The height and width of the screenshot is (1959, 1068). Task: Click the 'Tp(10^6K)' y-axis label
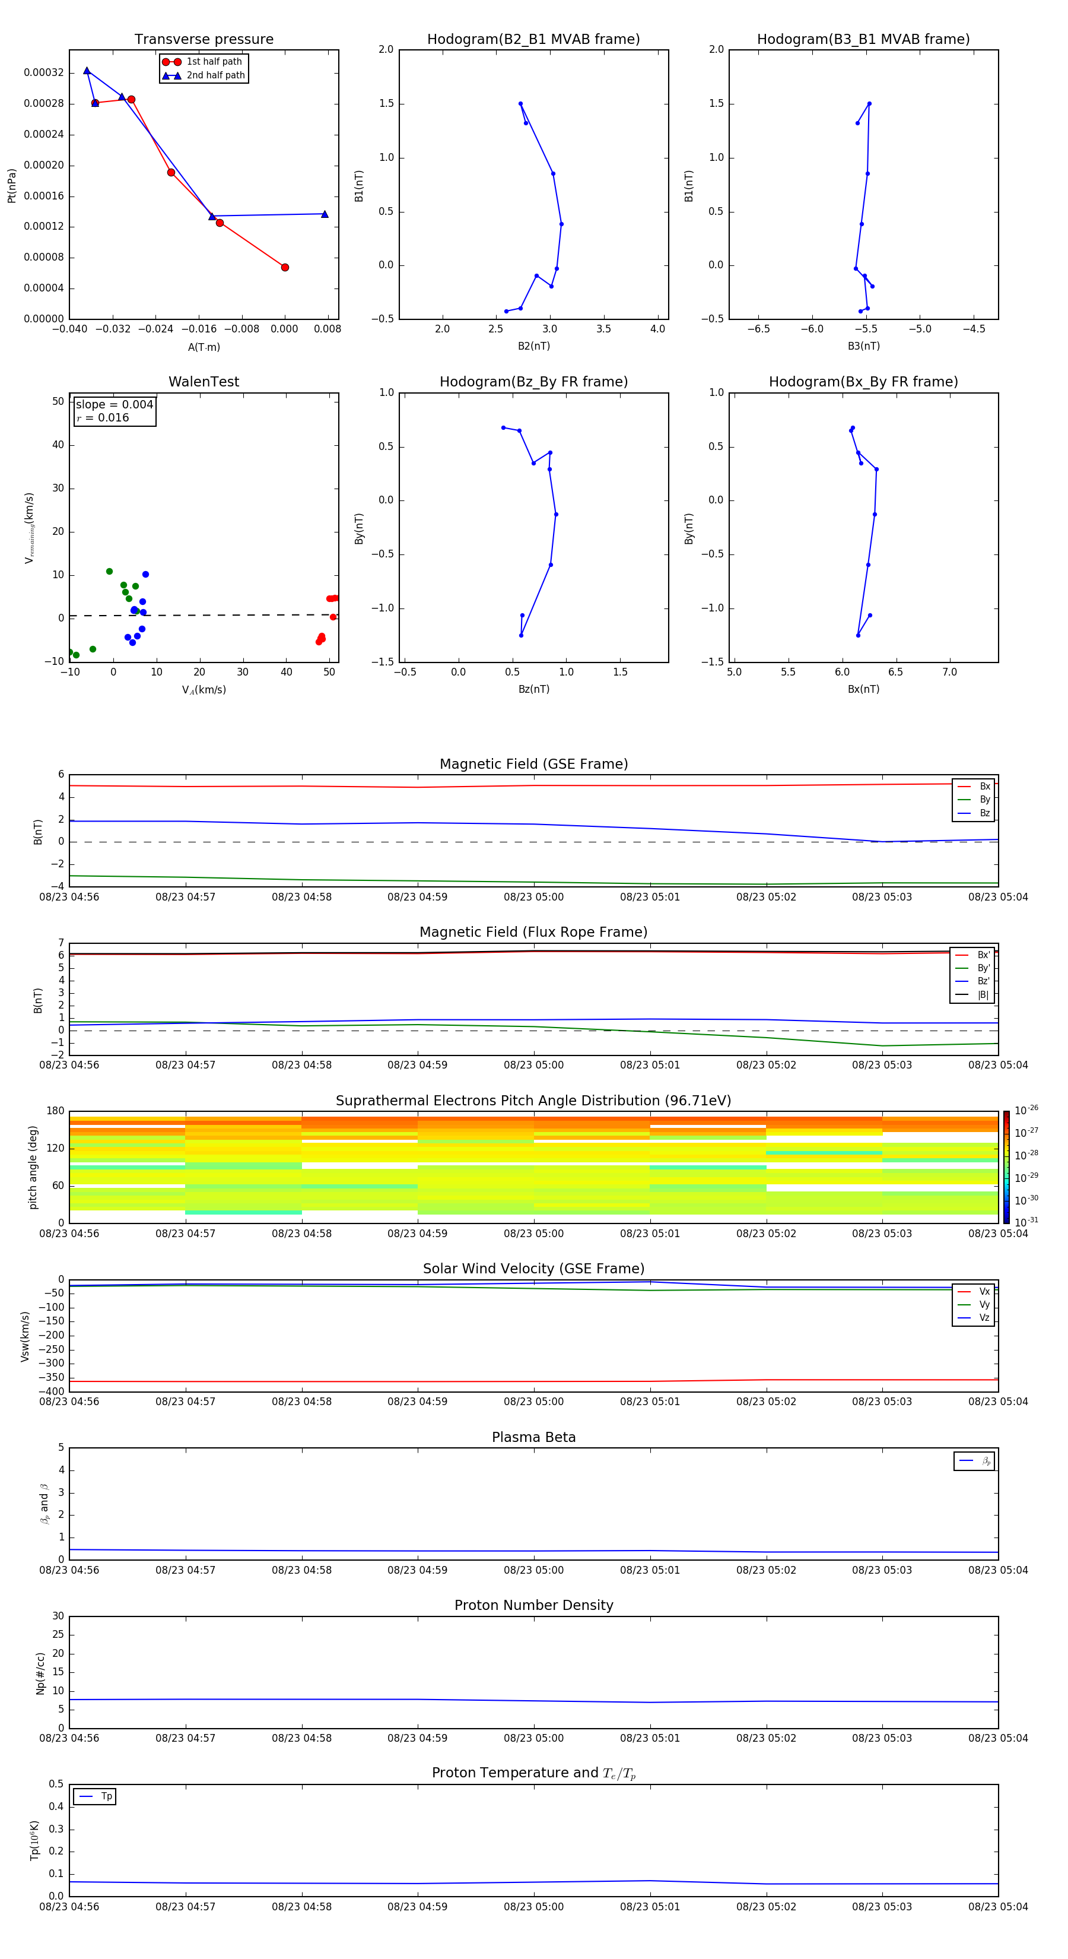coord(34,1840)
